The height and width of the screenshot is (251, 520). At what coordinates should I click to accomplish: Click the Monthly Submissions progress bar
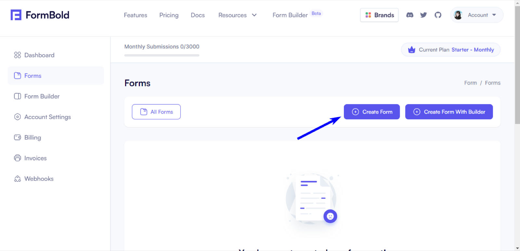click(162, 56)
